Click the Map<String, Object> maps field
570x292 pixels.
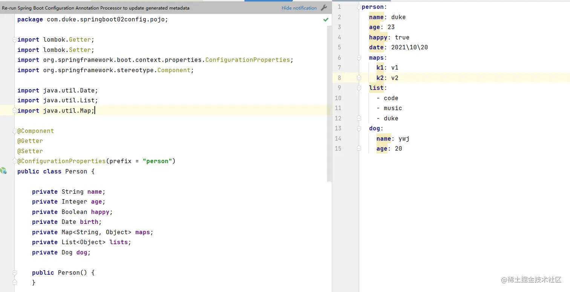pos(93,232)
